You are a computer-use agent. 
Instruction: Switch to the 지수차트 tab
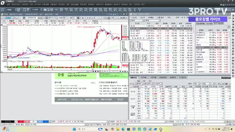209,23
